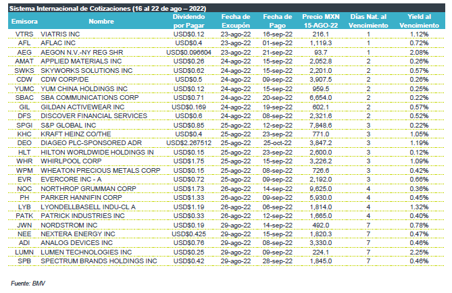452x293 pixels.
Task: Click KRAFT HEINZ CO/THE name
Action: pyautogui.click(x=76, y=134)
